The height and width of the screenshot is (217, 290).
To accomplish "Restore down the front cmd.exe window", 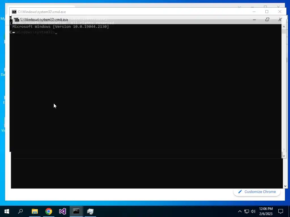I will click(x=267, y=19).
